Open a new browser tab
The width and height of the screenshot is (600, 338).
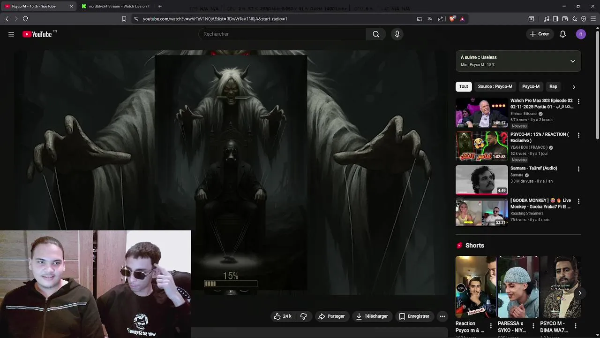click(x=160, y=6)
